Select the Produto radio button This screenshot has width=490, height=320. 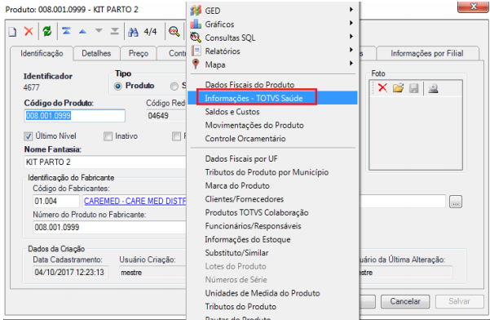118,86
